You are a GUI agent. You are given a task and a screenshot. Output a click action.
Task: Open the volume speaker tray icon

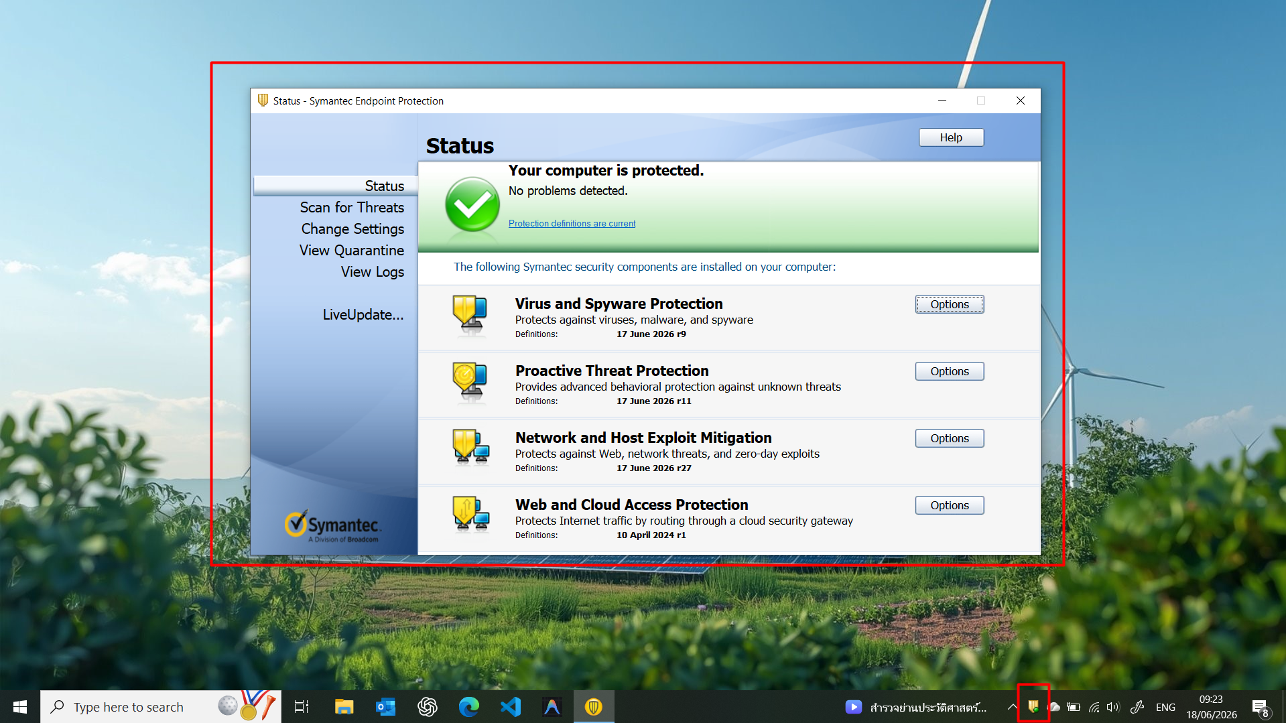pos(1113,707)
